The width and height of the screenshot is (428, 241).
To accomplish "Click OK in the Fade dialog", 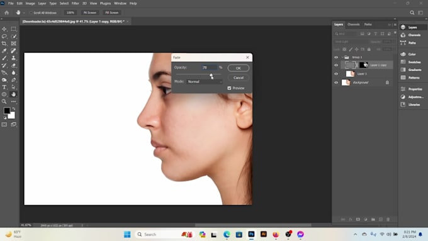I will coord(239,68).
